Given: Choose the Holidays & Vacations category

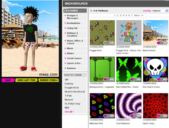Looking at the screenshot, I should coord(73,34).
